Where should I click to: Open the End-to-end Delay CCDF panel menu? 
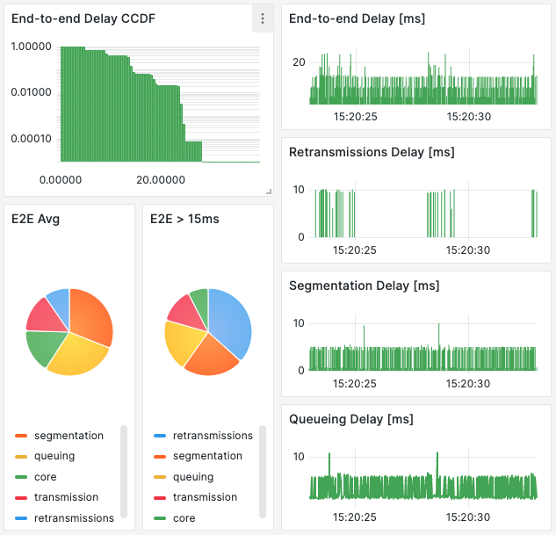click(x=263, y=18)
